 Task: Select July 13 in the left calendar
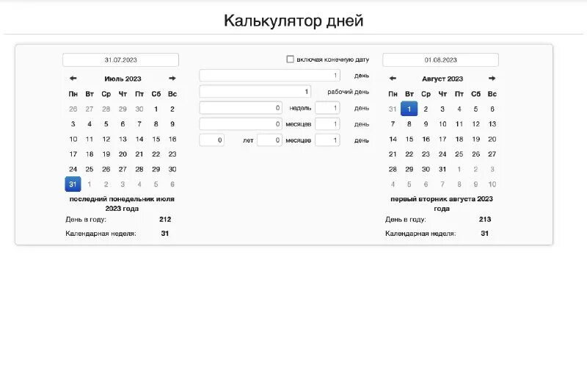[x=123, y=139]
